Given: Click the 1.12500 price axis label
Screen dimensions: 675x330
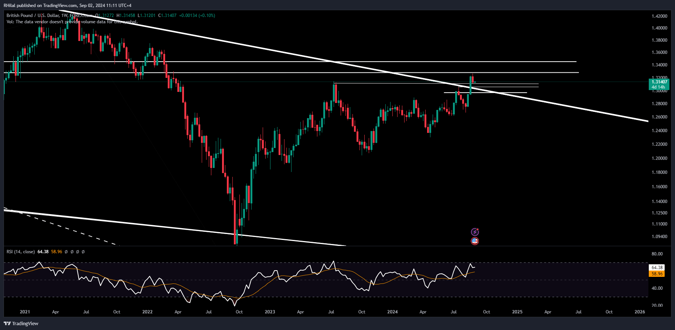Looking at the screenshot, I should click(659, 213).
